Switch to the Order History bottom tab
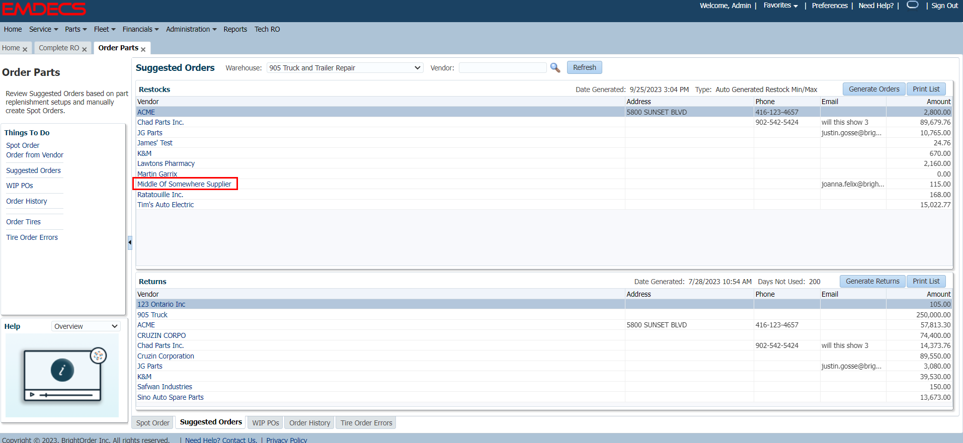Screen dimensions: 963x443 click(310, 423)
